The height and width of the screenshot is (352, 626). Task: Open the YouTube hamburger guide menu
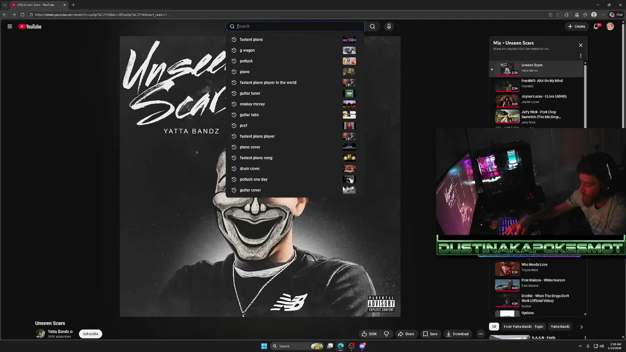pos(9,26)
